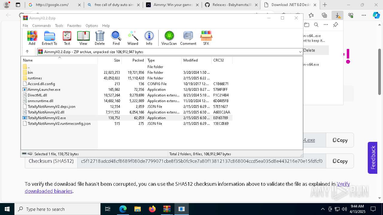Open a new browser tab
The image size is (383, 215).
click(x=325, y=5)
